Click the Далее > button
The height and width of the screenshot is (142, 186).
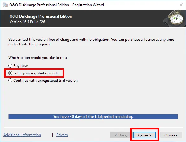[145, 135]
